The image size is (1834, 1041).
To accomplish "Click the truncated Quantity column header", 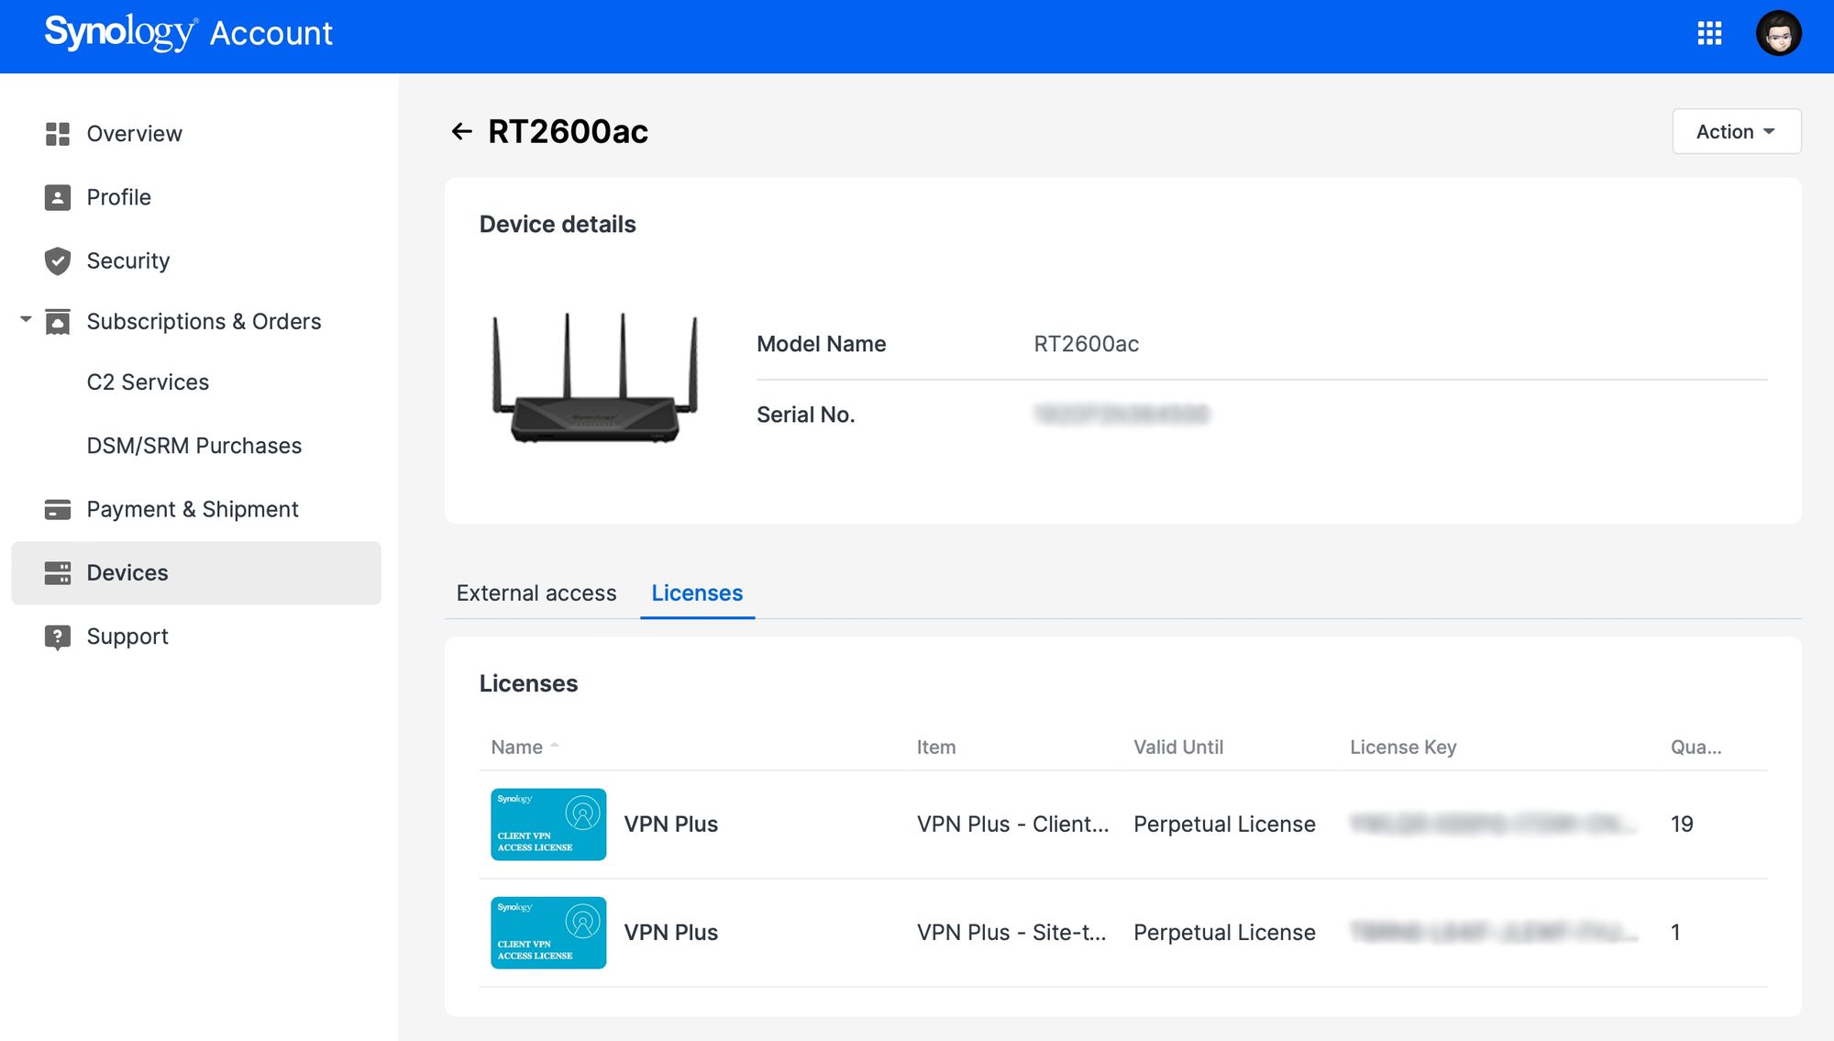I will (x=1696, y=747).
